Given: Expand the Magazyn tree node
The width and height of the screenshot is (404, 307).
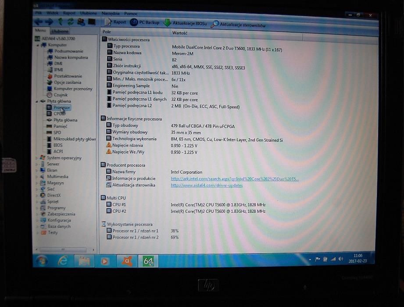Looking at the screenshot, I should (36, 183).
